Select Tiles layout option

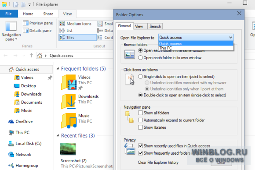point(77,37)
